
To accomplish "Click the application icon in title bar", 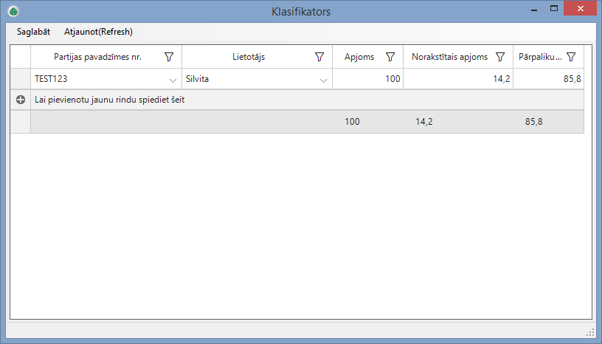I will (13, 12).
